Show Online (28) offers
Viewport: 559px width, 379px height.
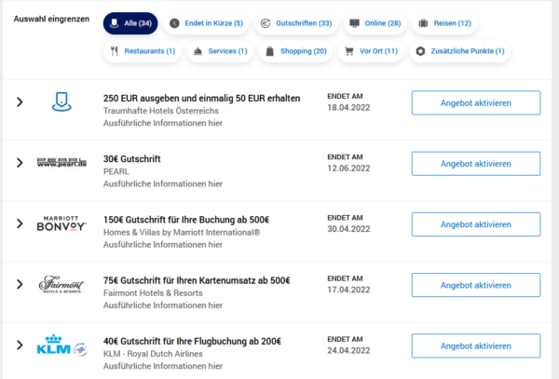pyautogui.click(x=375, y=22)
